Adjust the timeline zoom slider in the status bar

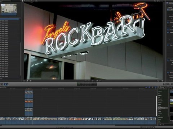click(x=147, y=127)
